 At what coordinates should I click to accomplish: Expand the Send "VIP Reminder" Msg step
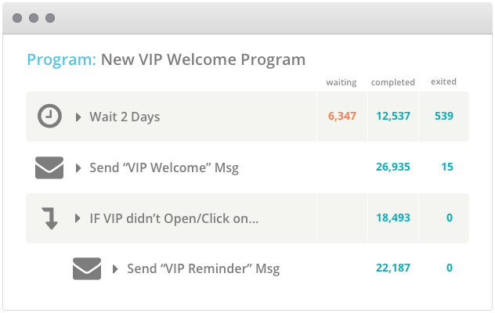coord(115,269)
